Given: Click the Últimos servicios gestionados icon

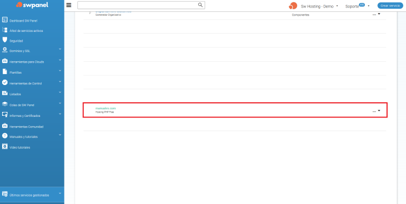Looking at the screenshot, I should [x=5, y=194].
